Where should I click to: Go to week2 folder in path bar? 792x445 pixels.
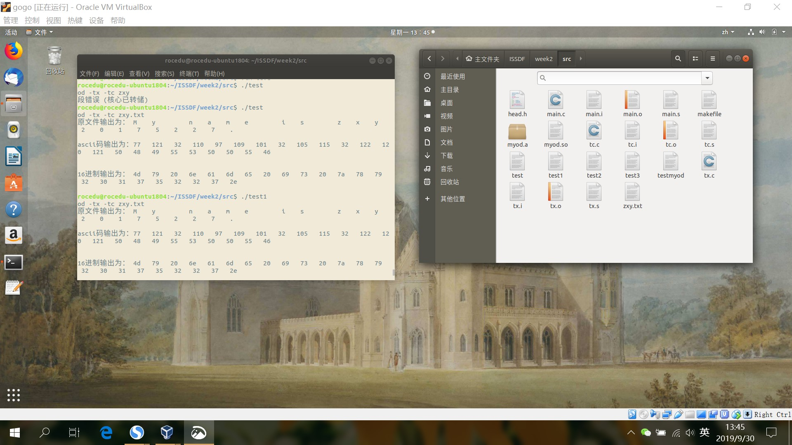544,59
